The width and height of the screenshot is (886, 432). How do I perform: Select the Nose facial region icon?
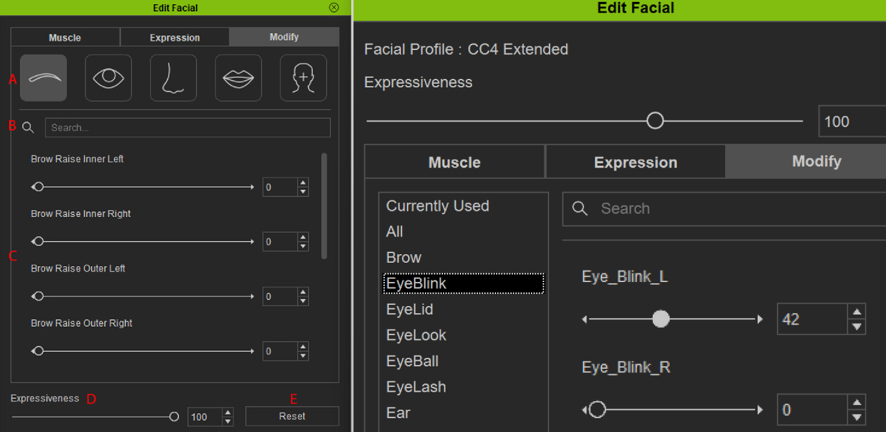point(174,78)
